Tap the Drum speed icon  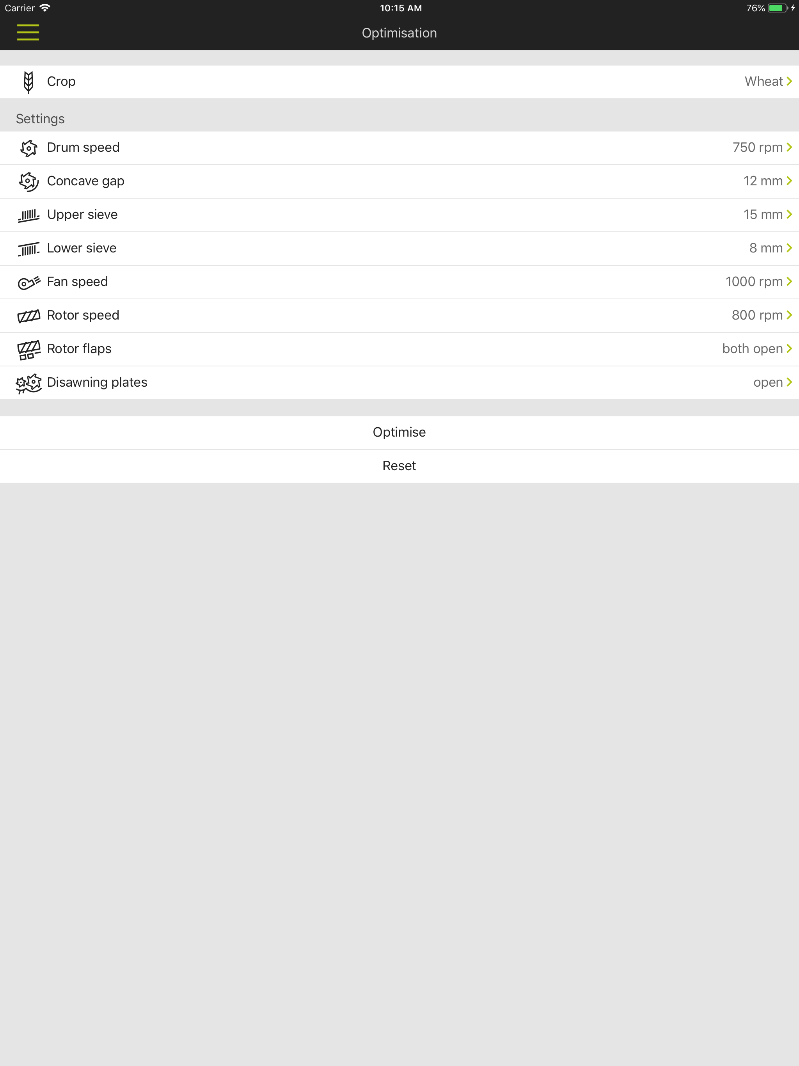28,148
